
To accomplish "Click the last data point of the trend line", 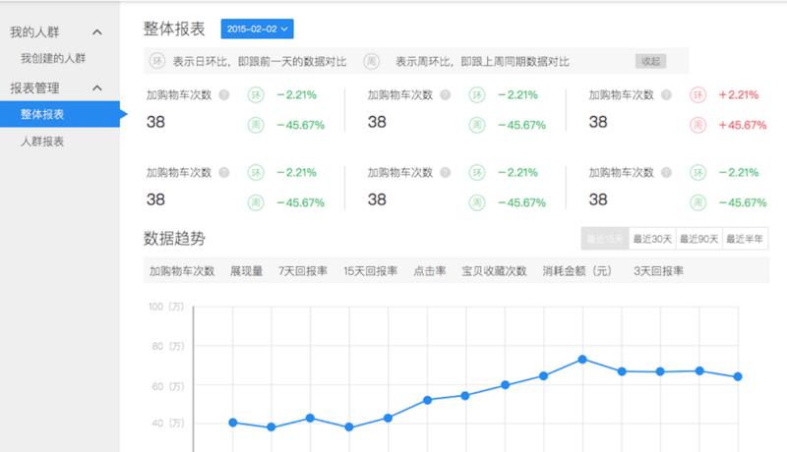I will point(738,376).
